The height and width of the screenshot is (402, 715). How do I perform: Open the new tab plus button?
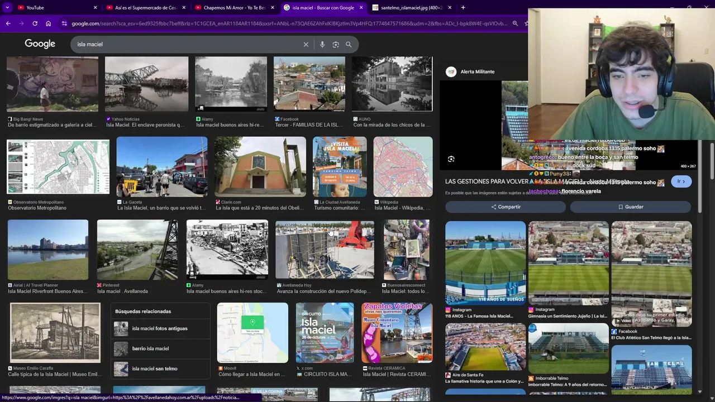463,7
